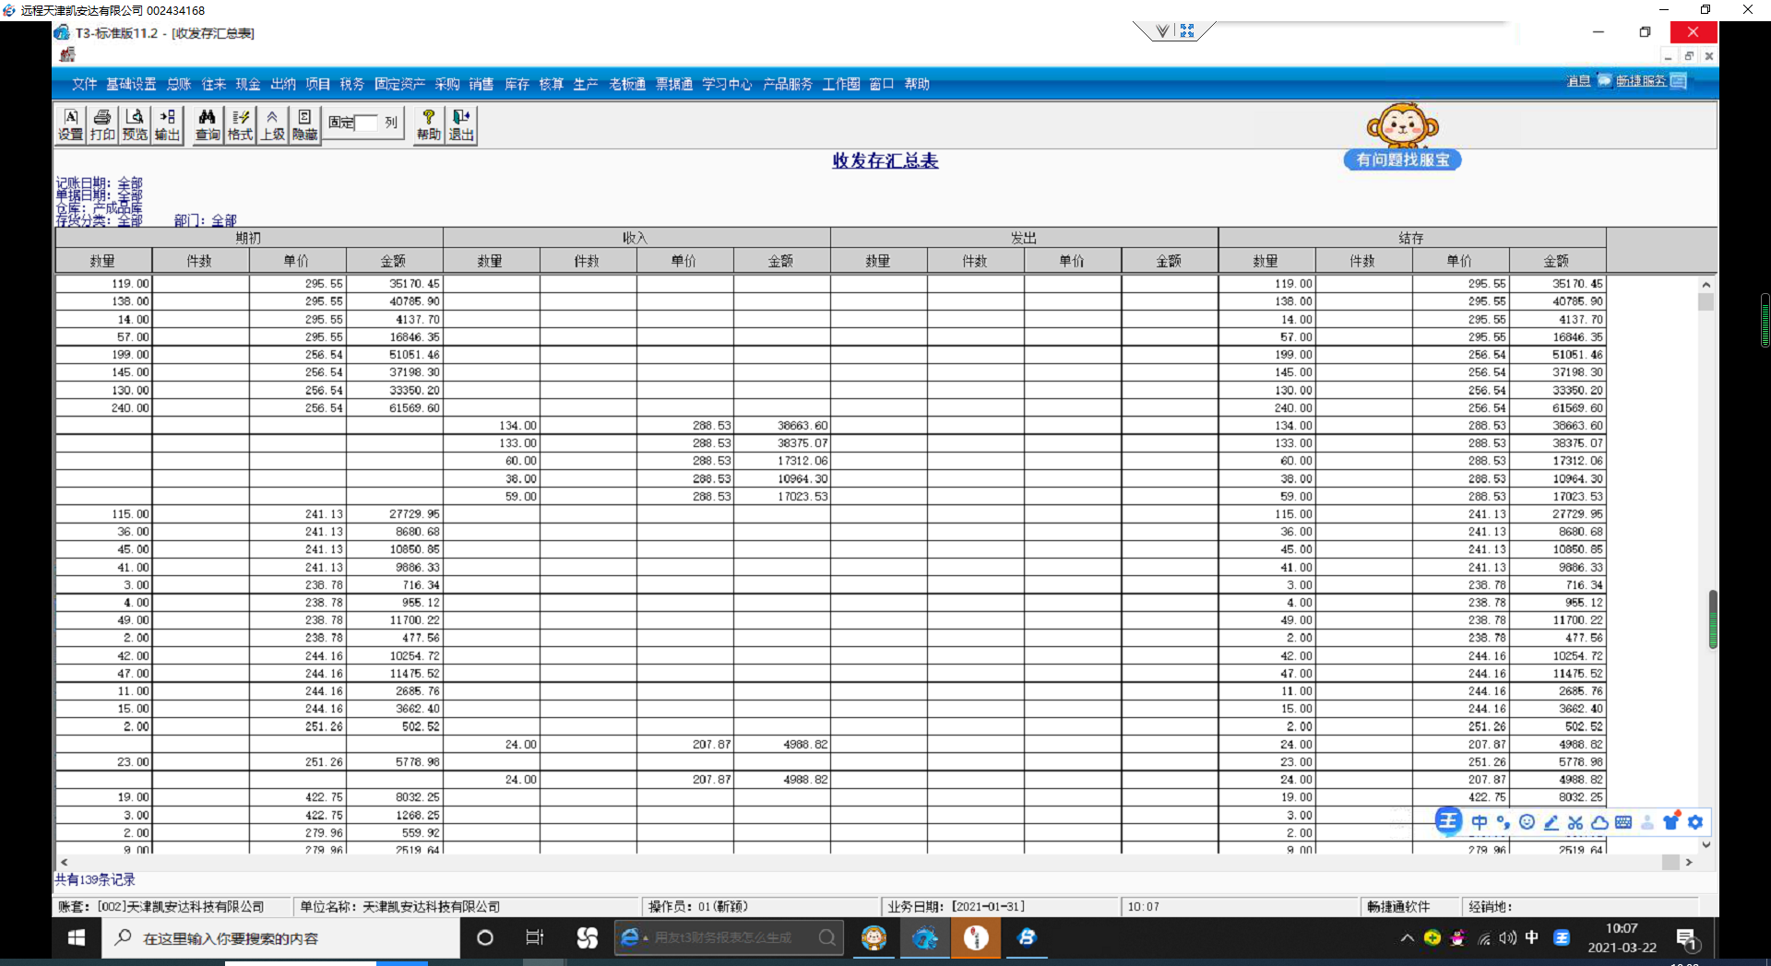
Task: Select the cell with amount 35170.45 under 期初
Action: click(394, 284)
